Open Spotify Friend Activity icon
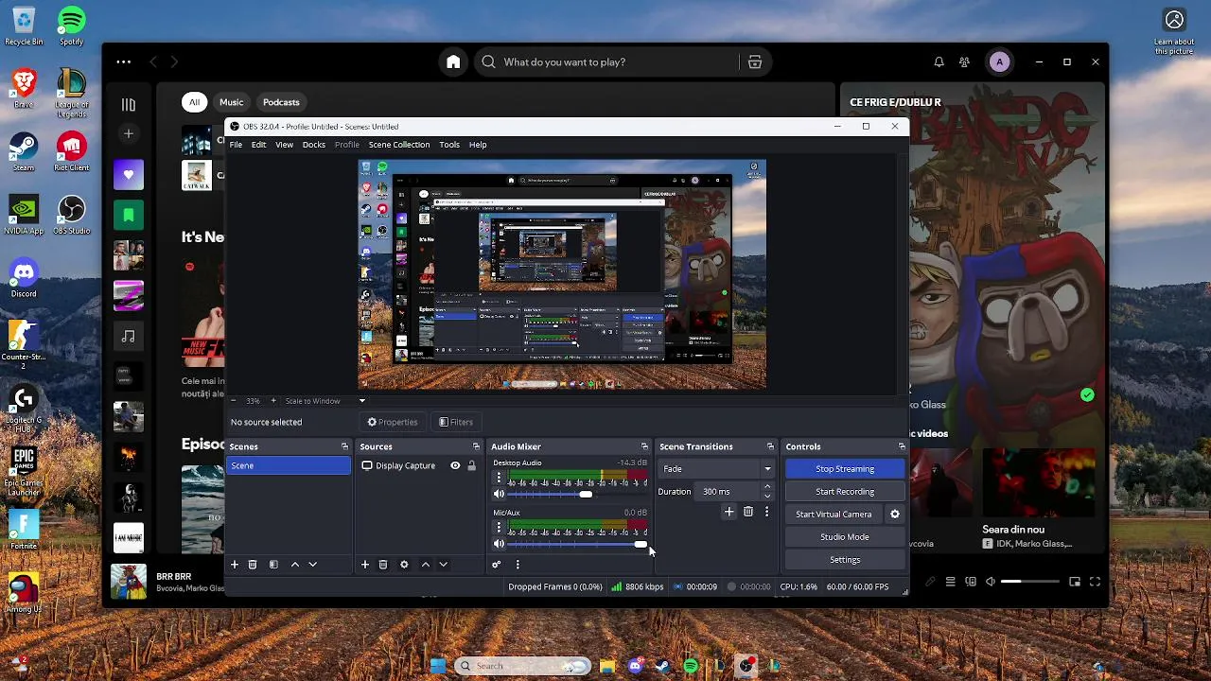 click(964, 62)
